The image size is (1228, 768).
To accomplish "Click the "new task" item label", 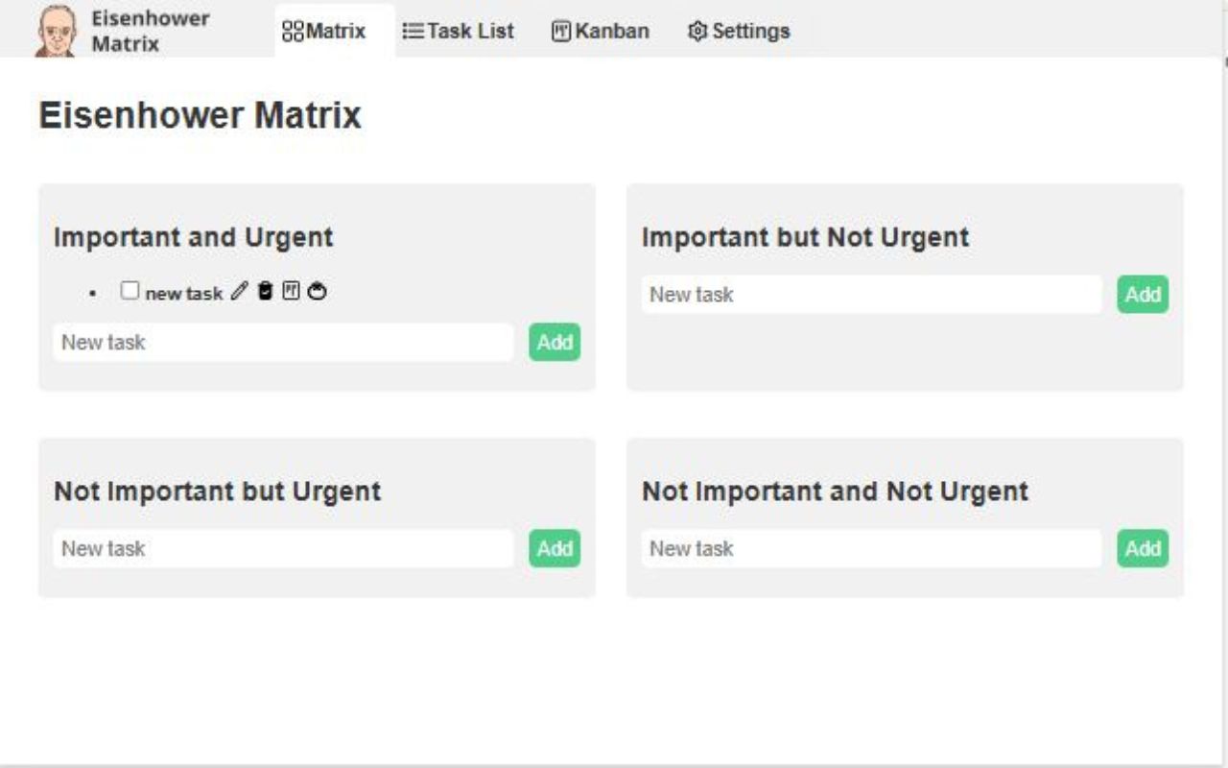I will [x=184, y=293].
